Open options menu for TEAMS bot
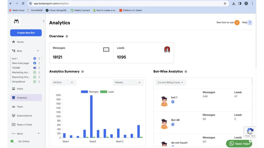 click(x=39, y=68)
